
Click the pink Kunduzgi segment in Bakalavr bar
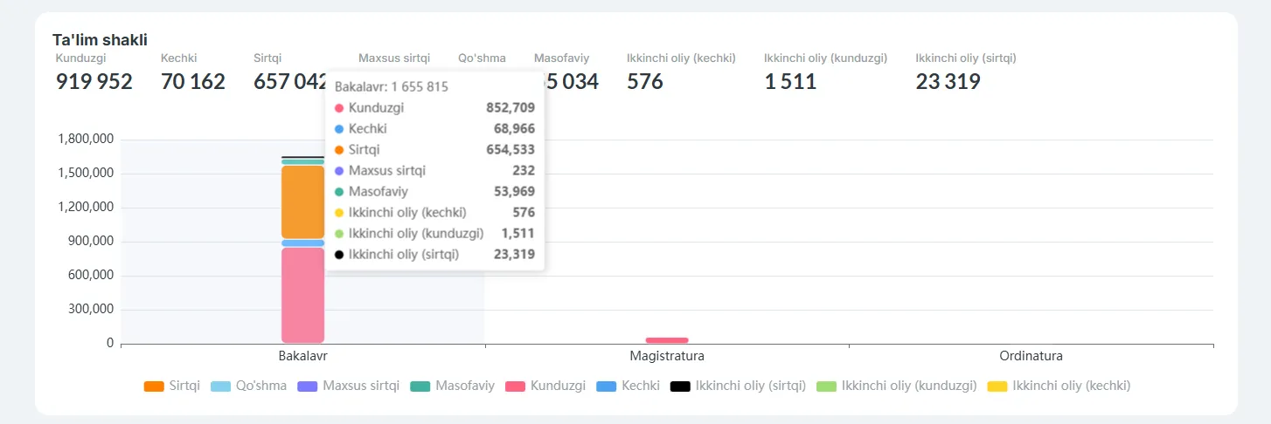click(x=302, y=295)
